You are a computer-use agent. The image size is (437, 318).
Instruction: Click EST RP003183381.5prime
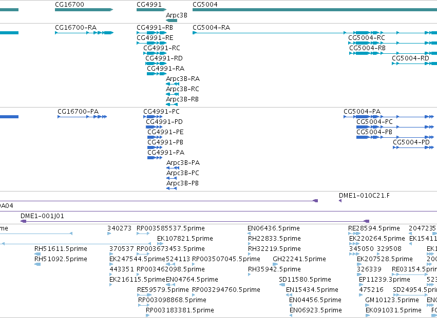point(180,311)
